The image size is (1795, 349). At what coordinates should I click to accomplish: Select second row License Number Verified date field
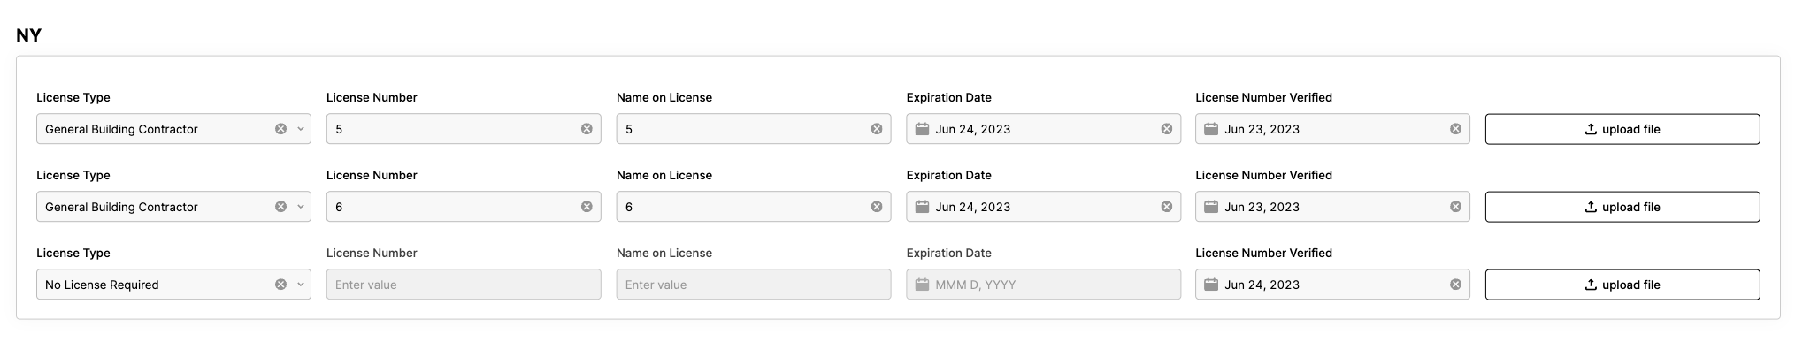pyautogui.click(x=1332, y=207)
